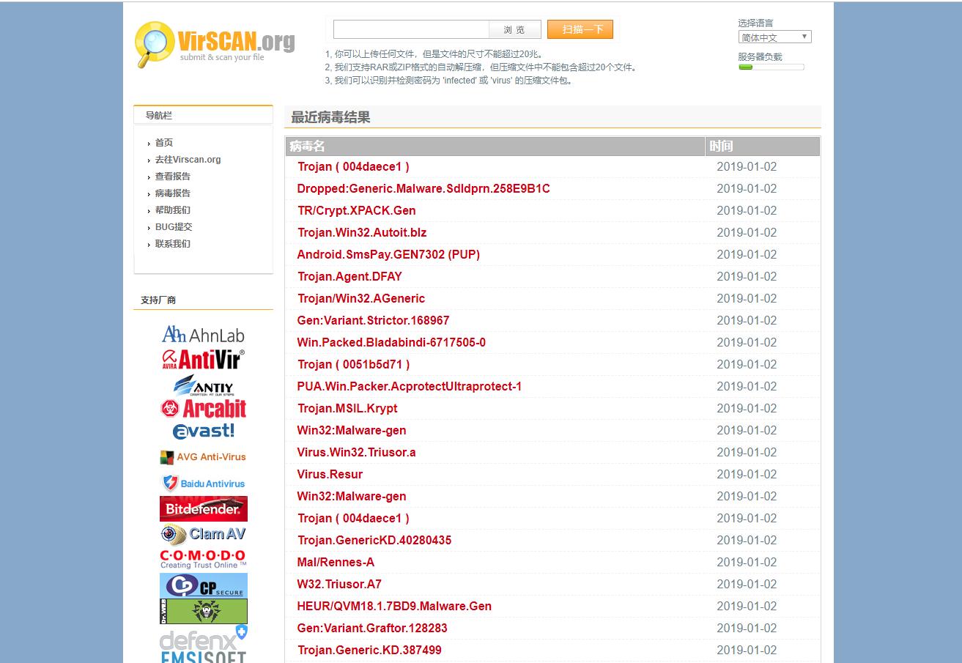Click the CP Secure vendor logo

(203, 585)
